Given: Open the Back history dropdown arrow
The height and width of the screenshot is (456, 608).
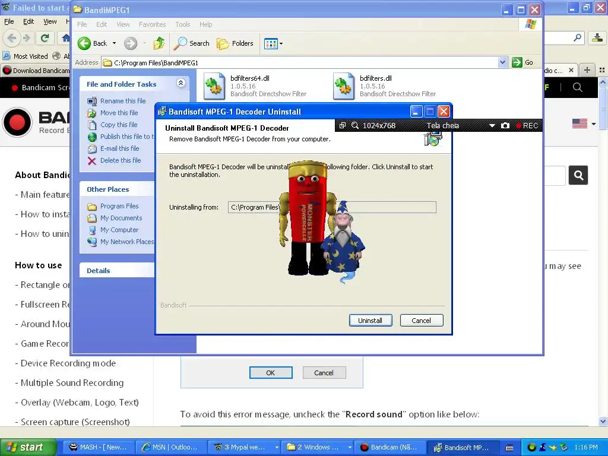Looking at the screenshot, I should point(115,43).
